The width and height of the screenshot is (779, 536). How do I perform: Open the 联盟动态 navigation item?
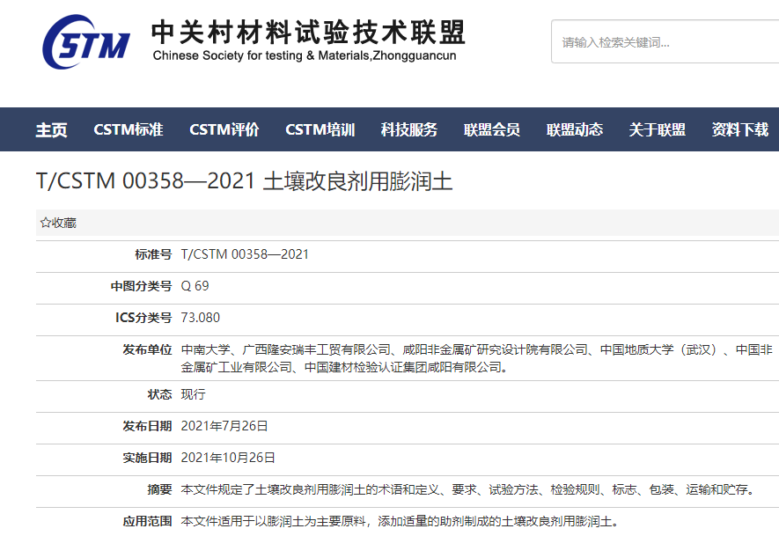point(575,129)
